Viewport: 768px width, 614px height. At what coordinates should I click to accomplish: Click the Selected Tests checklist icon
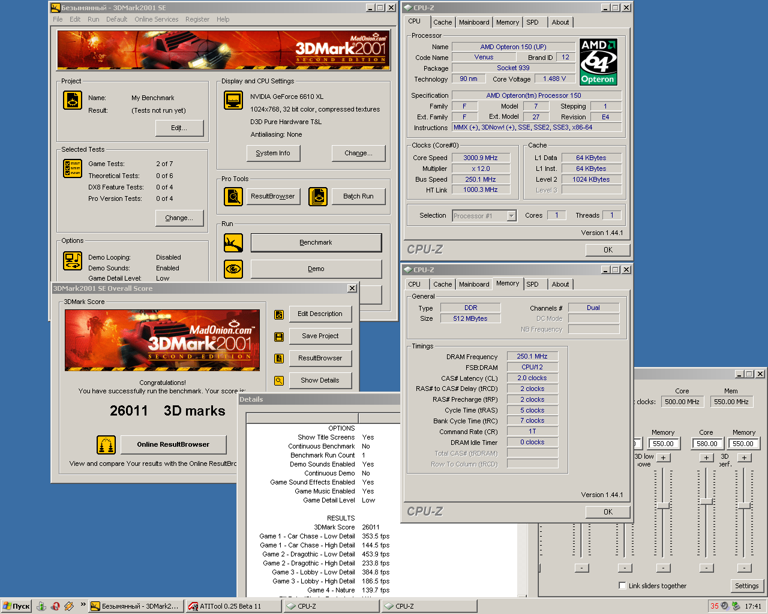tap(73, 168)
